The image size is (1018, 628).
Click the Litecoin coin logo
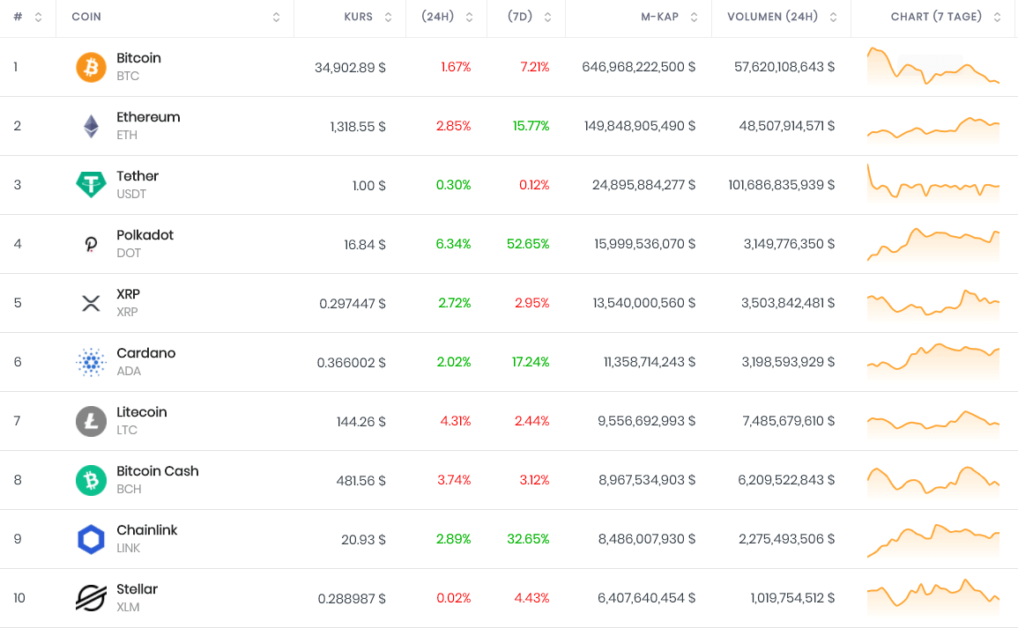point(91,422)
